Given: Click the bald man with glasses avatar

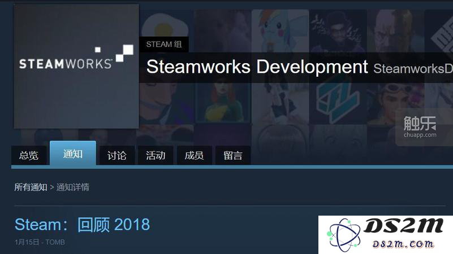Looking at the screenshot, I should [x=395, y=31].
